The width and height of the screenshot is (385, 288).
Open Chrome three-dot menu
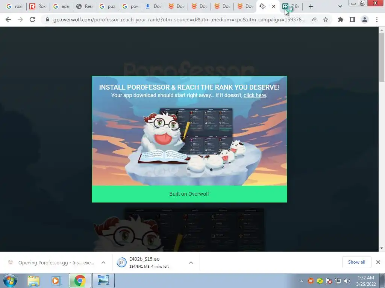tap(377, 19)
